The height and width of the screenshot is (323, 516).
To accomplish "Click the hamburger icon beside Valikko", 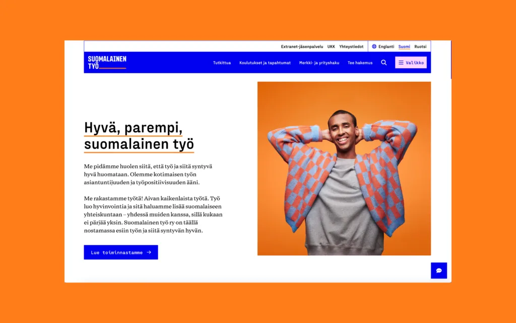I will (x=401, y=63).
